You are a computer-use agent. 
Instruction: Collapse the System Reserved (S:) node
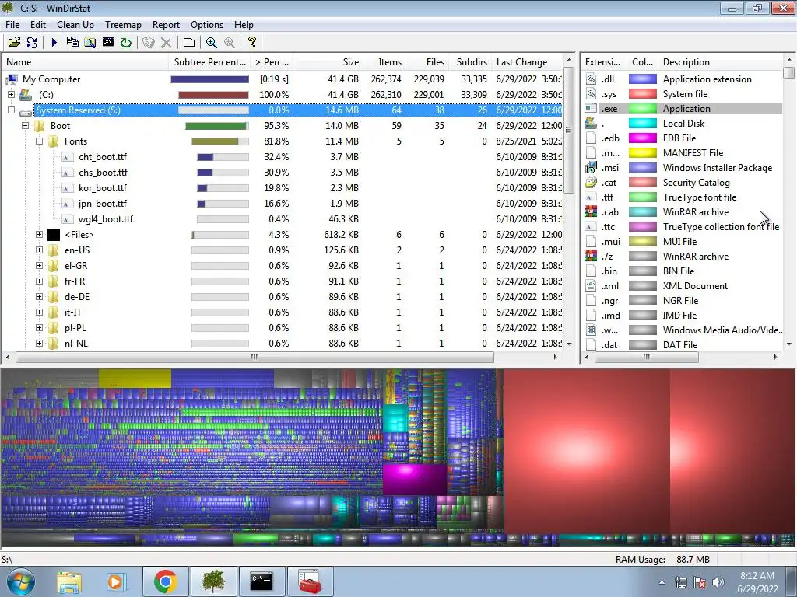click(11, 110)
